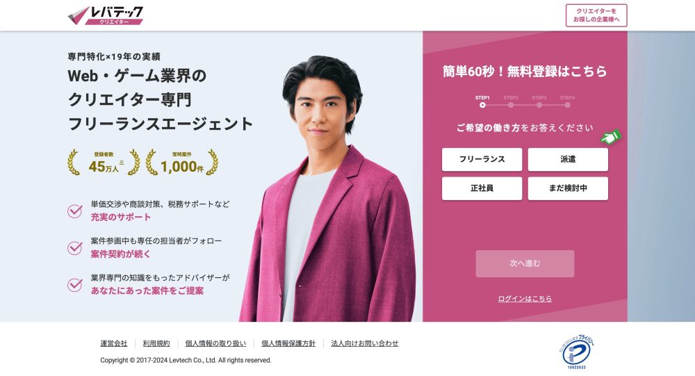Image resolution: width=695 pixels, height=376 pixels.
Task: Click the PrivacyMark badge icon
Action: (x=576, y=352)
